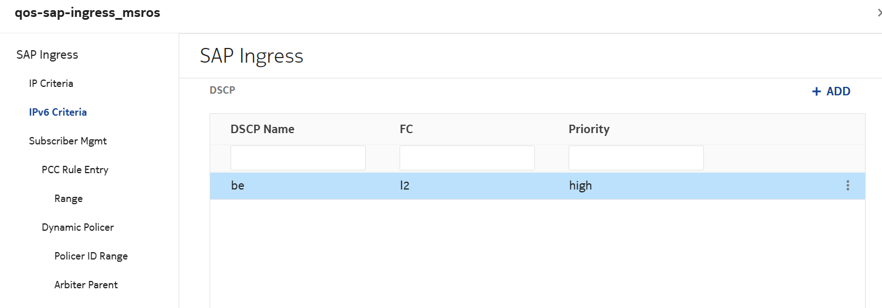Open IP Criteria in the navigation tree

[x=51, y=83]
